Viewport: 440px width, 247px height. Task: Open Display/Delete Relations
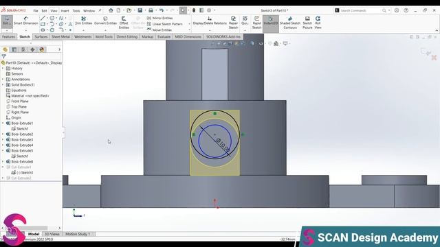tap(210, 21)
